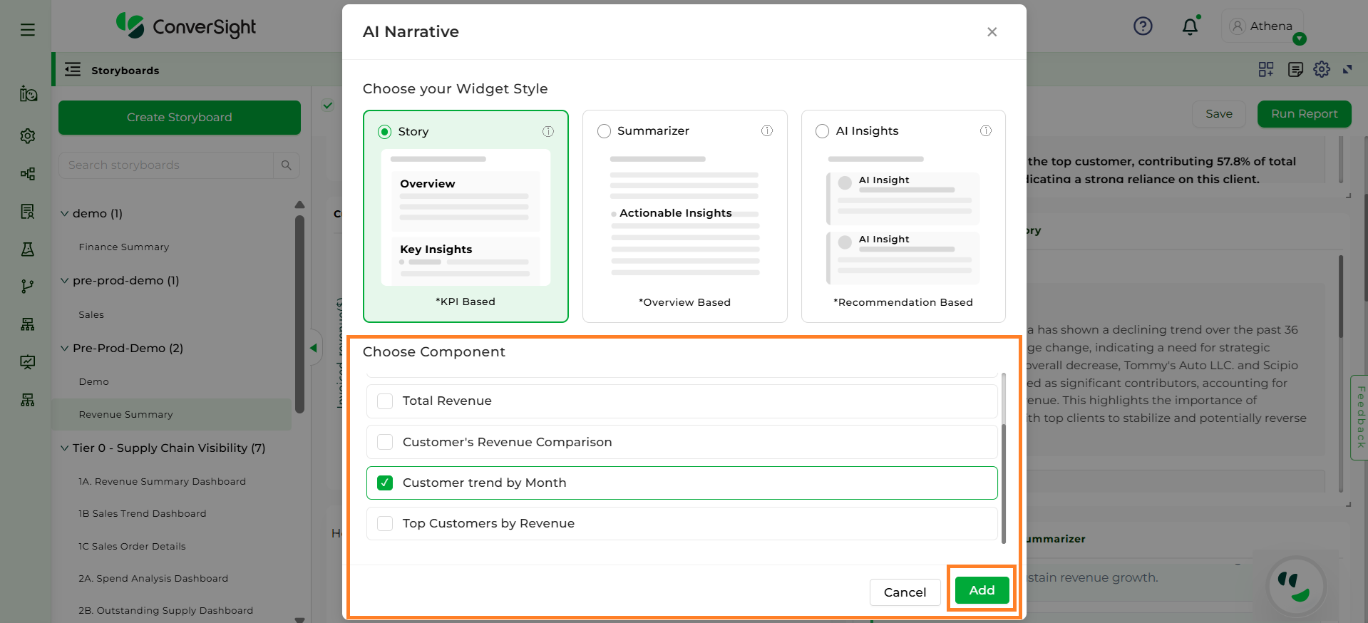The height and width of the screenshot is (623, 1368).
Task: Open 1A. Revenue Summary Dashboard
Action: click(162, 482)
